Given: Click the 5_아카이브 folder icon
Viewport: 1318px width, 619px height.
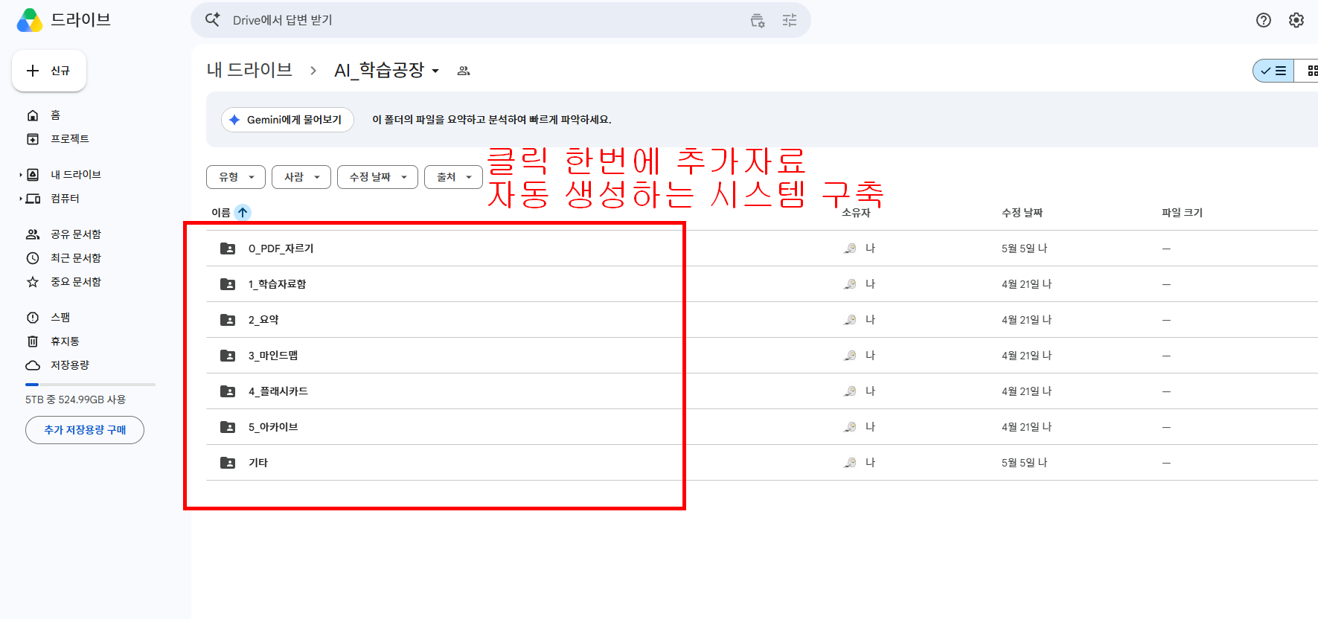Looking at the screenshot, I should [228, 427].
